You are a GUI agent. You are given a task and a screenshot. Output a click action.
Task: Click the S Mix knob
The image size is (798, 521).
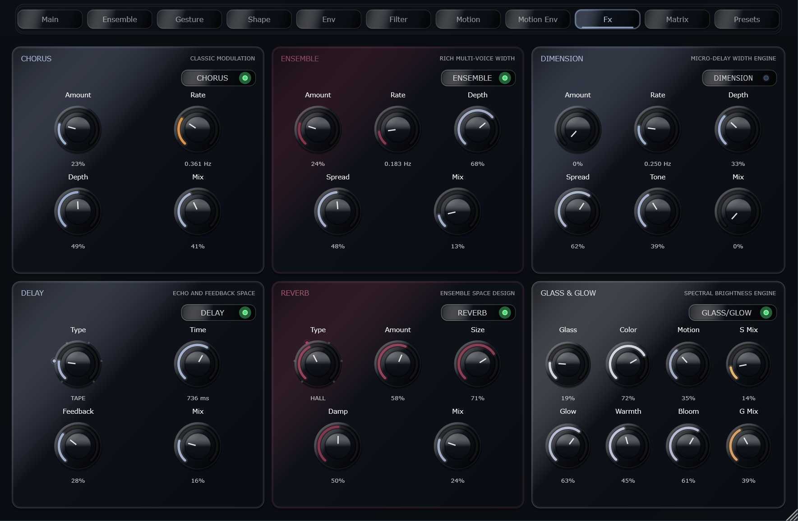point(748,365)
